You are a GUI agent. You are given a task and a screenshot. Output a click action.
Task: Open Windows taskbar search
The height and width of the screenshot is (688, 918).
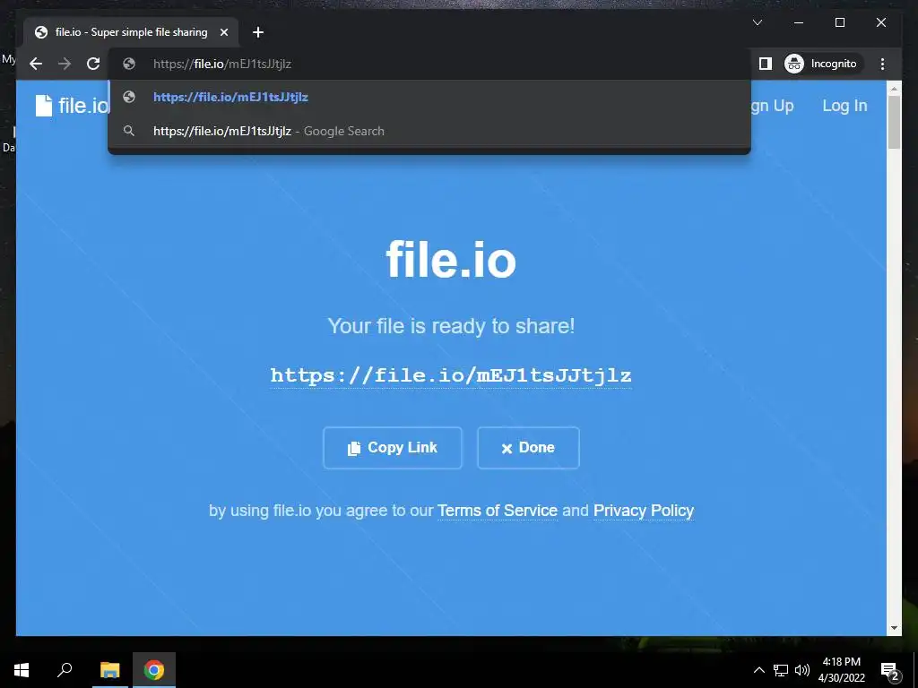click(65, 670)
